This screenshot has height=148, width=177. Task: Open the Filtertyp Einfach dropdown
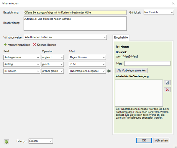(41, 141)
